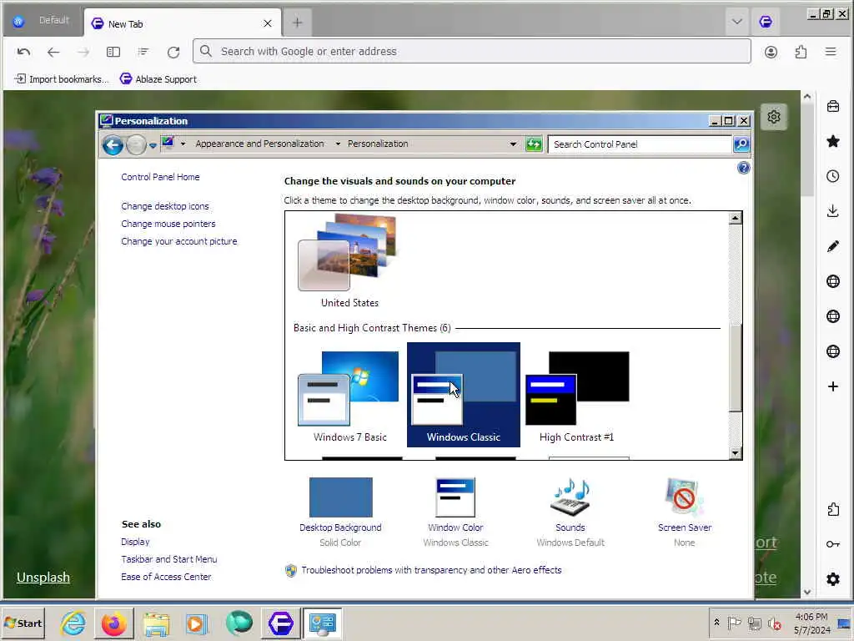
Task: Launch Firefox from the taskbar
Action: tap(113, 623)
